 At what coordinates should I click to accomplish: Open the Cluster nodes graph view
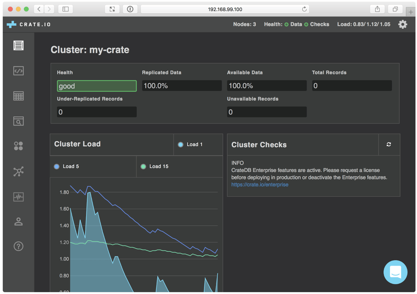(x=18, y=171)
